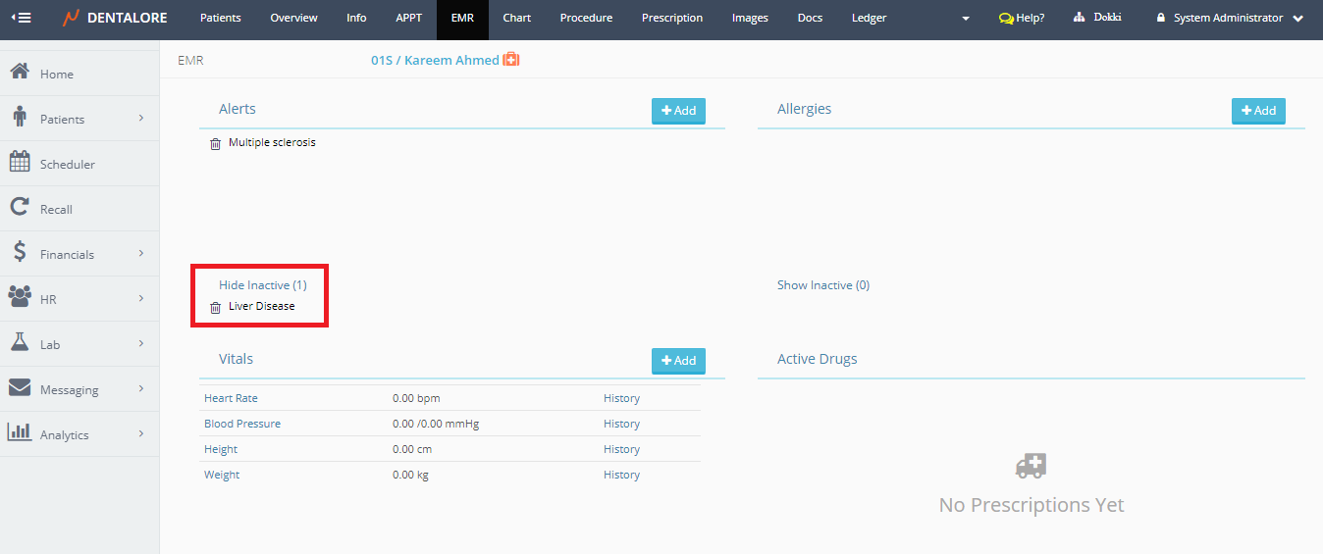Open the Prescription tab
This screenshot has height=554, width=1323.
coord(671,18)
